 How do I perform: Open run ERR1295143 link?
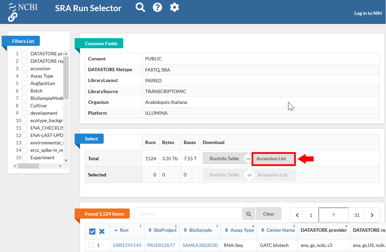pos(127,245)
